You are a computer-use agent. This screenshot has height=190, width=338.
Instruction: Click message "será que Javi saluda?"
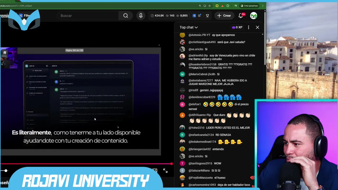[x=231, y=42]
